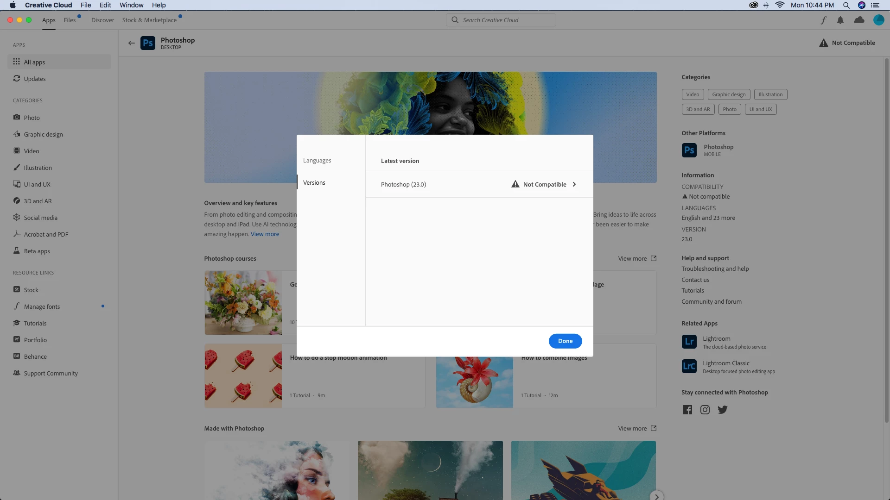Advance the gallery with next arrow
The image size is (890, 500).
coord(656,496)
